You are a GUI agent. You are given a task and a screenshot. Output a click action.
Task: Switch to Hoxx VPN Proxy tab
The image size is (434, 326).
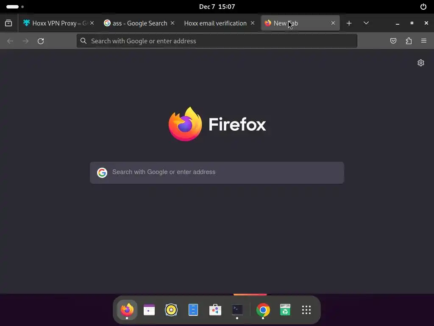tap(58, 23)
